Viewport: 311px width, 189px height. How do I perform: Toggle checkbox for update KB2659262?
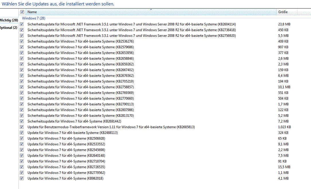22,64
